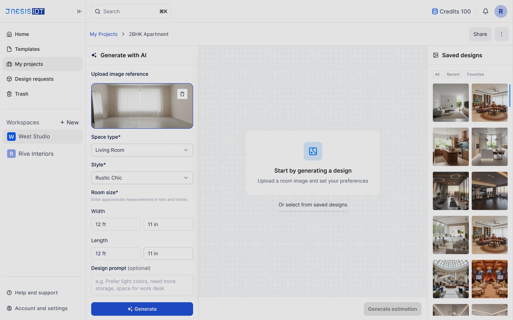Click the Generate button

142,309
